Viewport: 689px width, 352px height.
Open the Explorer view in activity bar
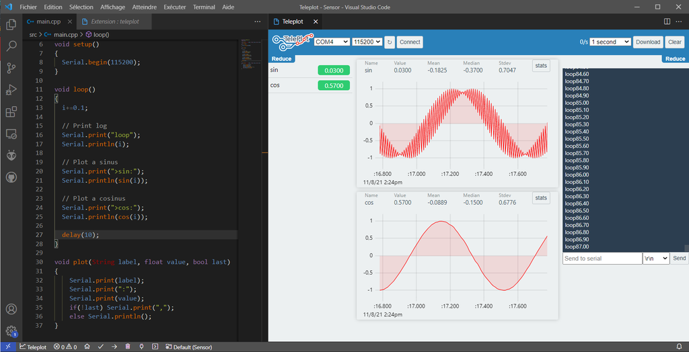pyautogui.click(x=11, y=24)
